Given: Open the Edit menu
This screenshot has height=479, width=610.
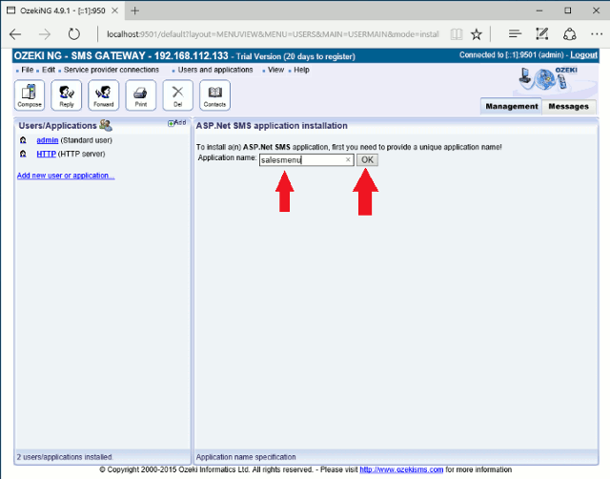Looking at the screenshot, I should click(49, 70).
